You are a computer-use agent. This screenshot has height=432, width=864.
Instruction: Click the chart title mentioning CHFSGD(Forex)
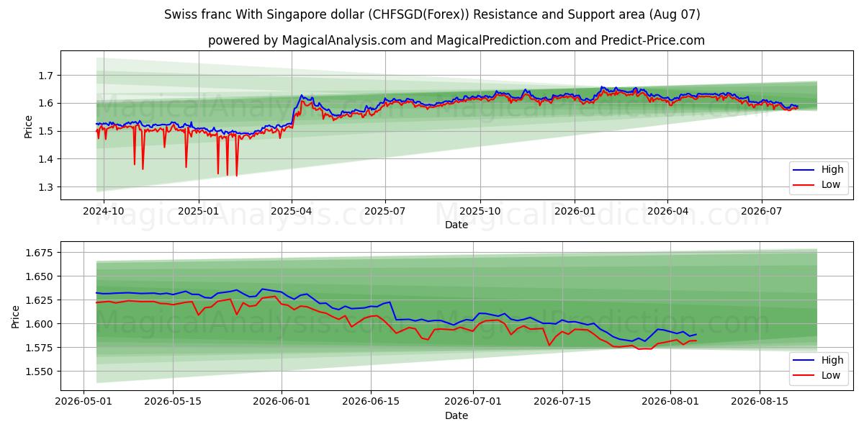pos(432,14)
